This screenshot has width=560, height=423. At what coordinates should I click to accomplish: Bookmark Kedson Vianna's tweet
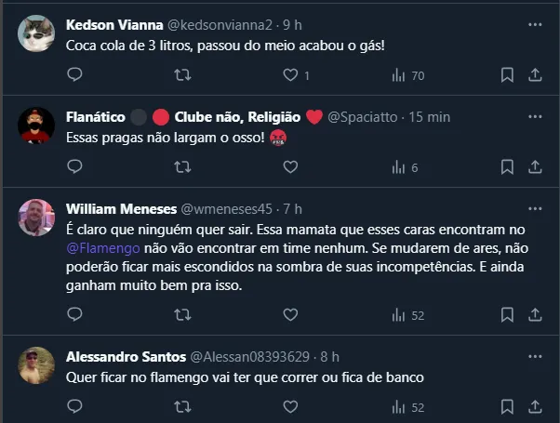click(x=507, y=75)
